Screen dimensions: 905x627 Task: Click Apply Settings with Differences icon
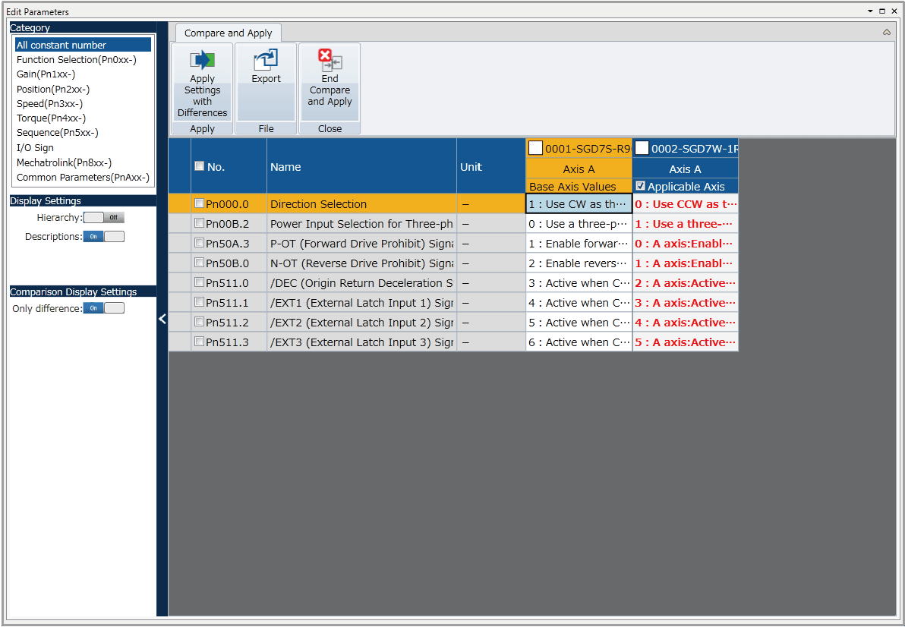click(202, 61)
